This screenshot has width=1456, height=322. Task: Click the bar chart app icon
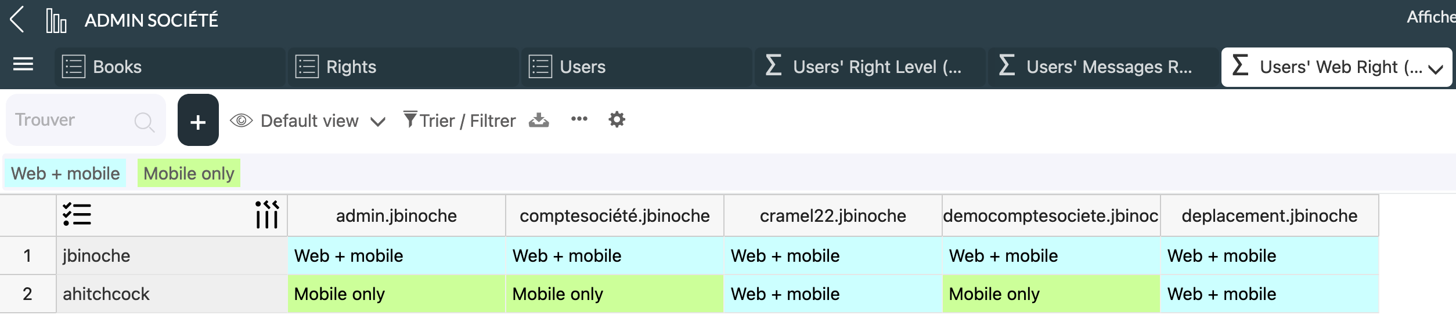(x=56, y=21)
